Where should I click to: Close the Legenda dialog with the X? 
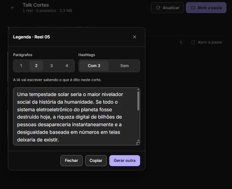[135, 37]
